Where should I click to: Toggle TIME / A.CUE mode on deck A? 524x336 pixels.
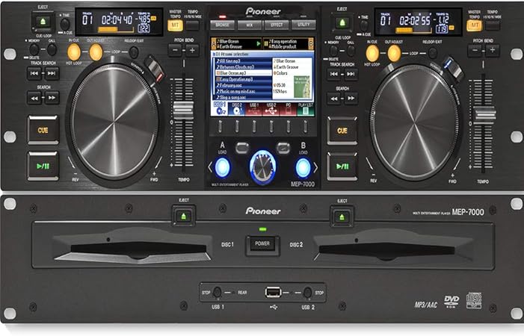(x=64, y=24)
